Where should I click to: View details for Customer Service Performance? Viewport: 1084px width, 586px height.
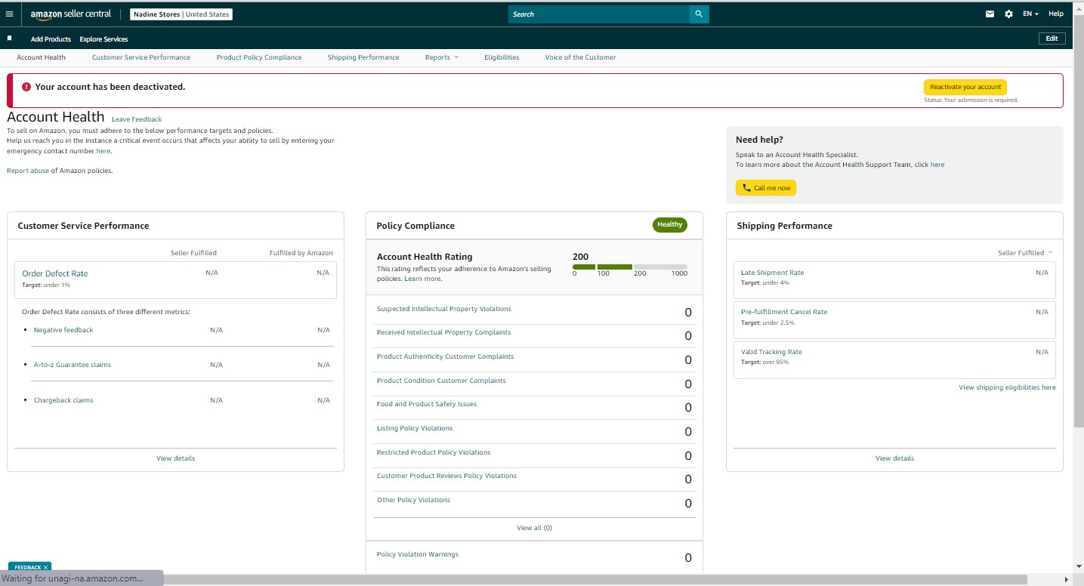click(x=175, y=458)
